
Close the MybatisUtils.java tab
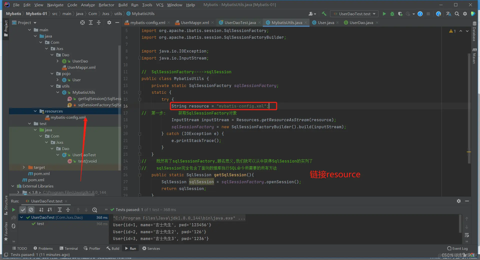tap(306, 22)
